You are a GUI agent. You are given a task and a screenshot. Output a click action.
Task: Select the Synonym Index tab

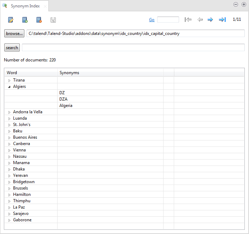click(x=25, y=6)
